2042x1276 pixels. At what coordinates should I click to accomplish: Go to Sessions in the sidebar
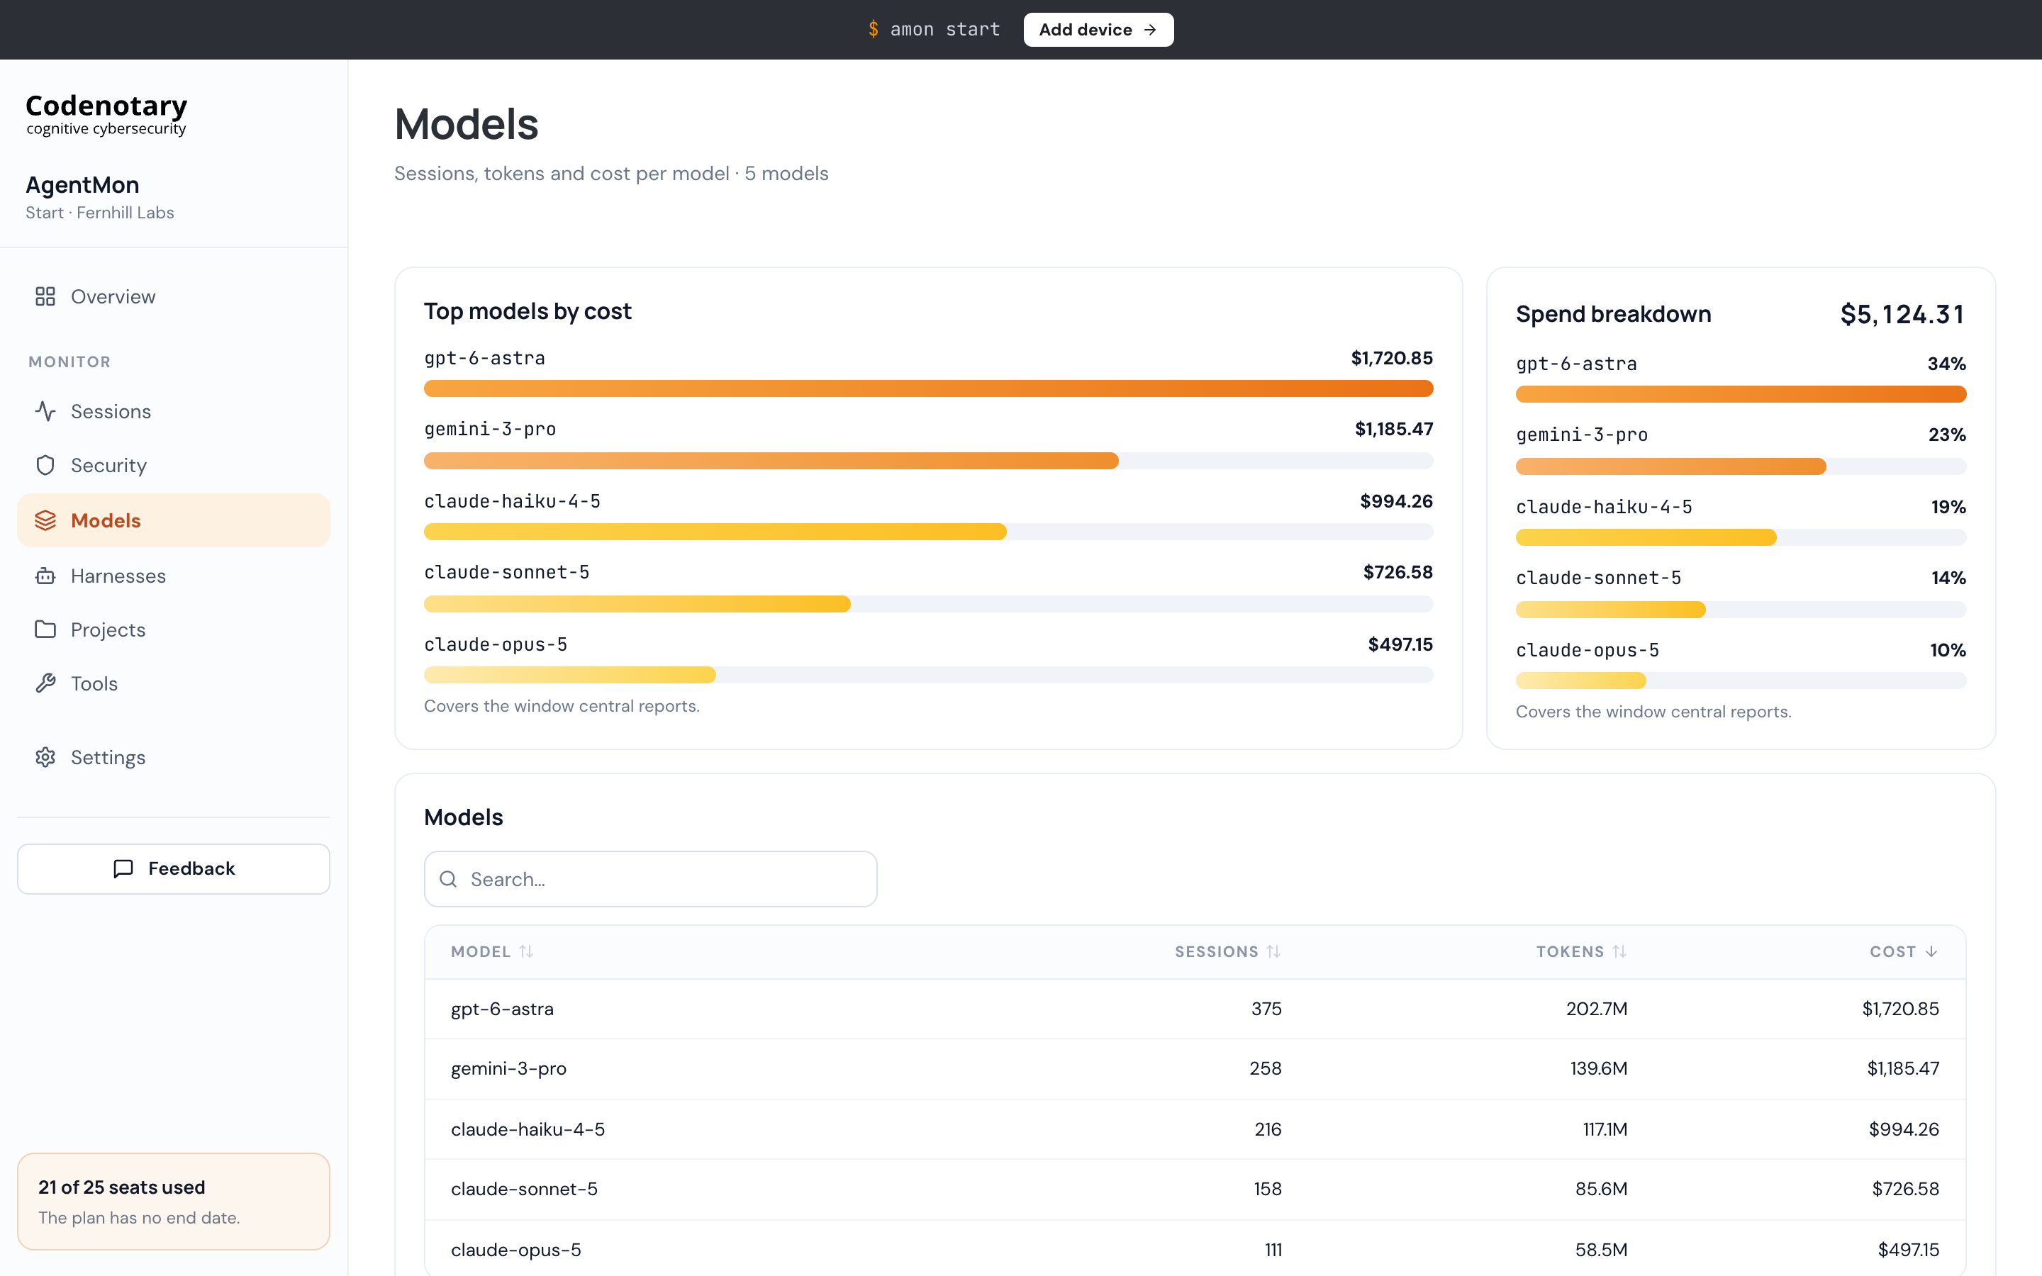(x=174, y=411)
